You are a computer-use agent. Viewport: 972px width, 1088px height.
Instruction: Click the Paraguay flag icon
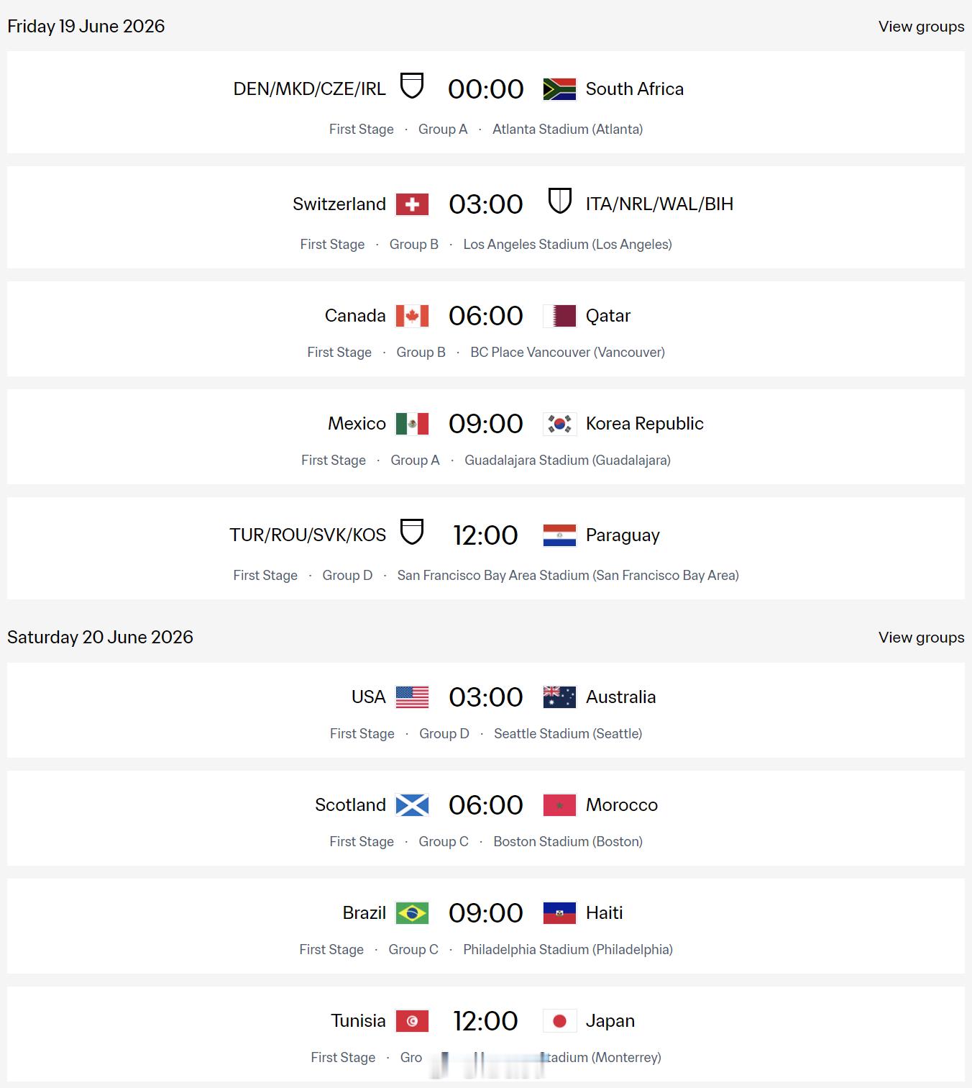559,535
